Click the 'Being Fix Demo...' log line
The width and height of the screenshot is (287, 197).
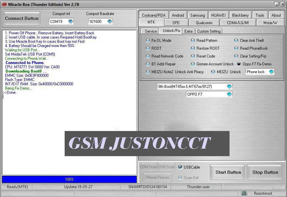coord(18,88)
